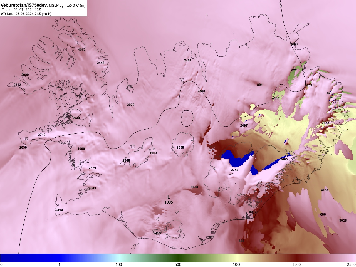
Task: Select the map value 2599
Action: (x=276, y=98)
